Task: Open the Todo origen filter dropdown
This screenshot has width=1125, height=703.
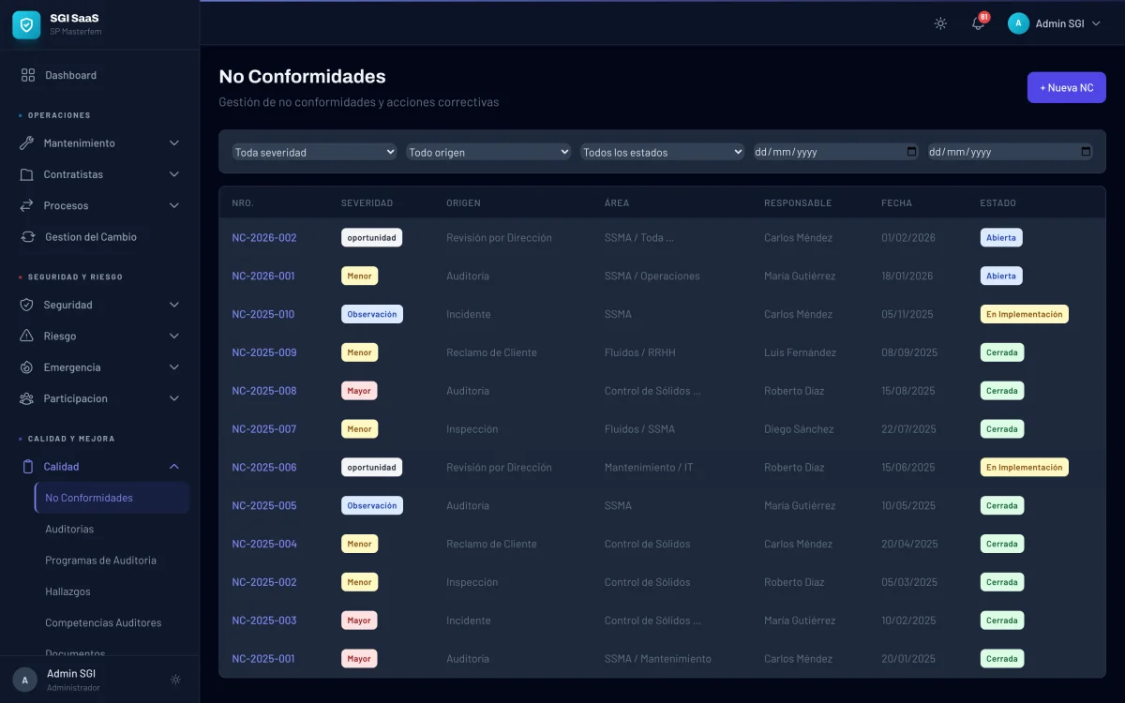Action: tap(487, 152)
